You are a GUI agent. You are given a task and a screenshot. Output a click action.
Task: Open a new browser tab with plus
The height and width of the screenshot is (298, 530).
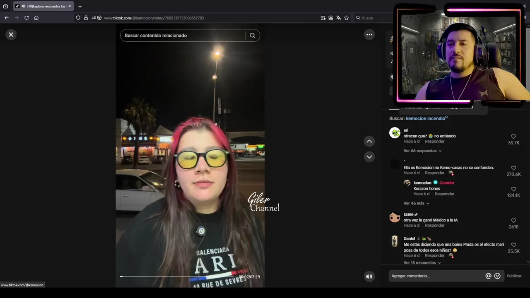[80, 6]
